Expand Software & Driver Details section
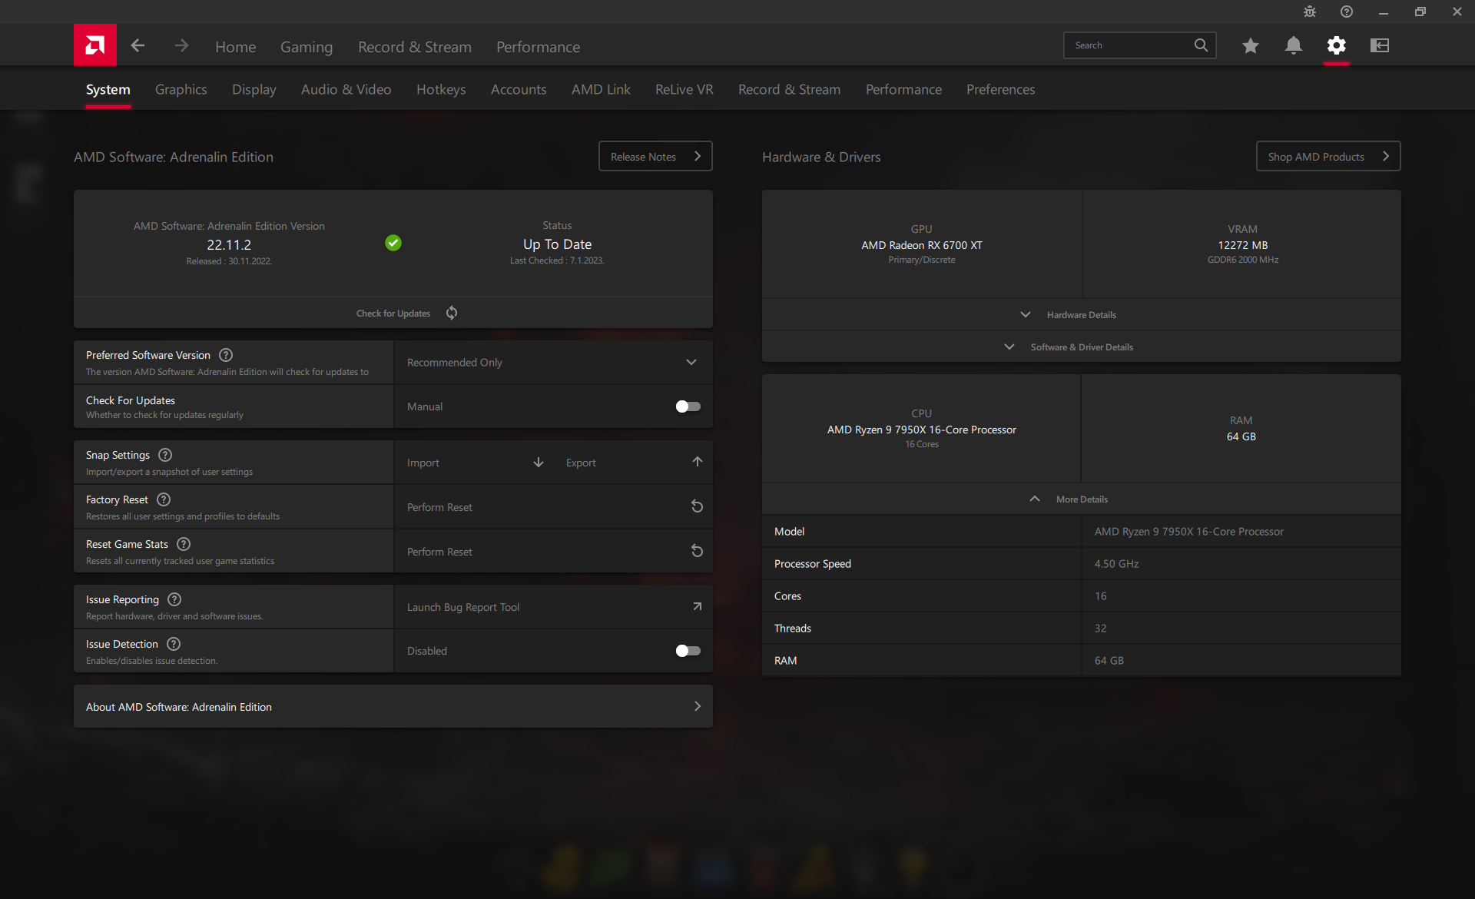The height and width of the screenshot is (899, 1475). pos(1081,347)
